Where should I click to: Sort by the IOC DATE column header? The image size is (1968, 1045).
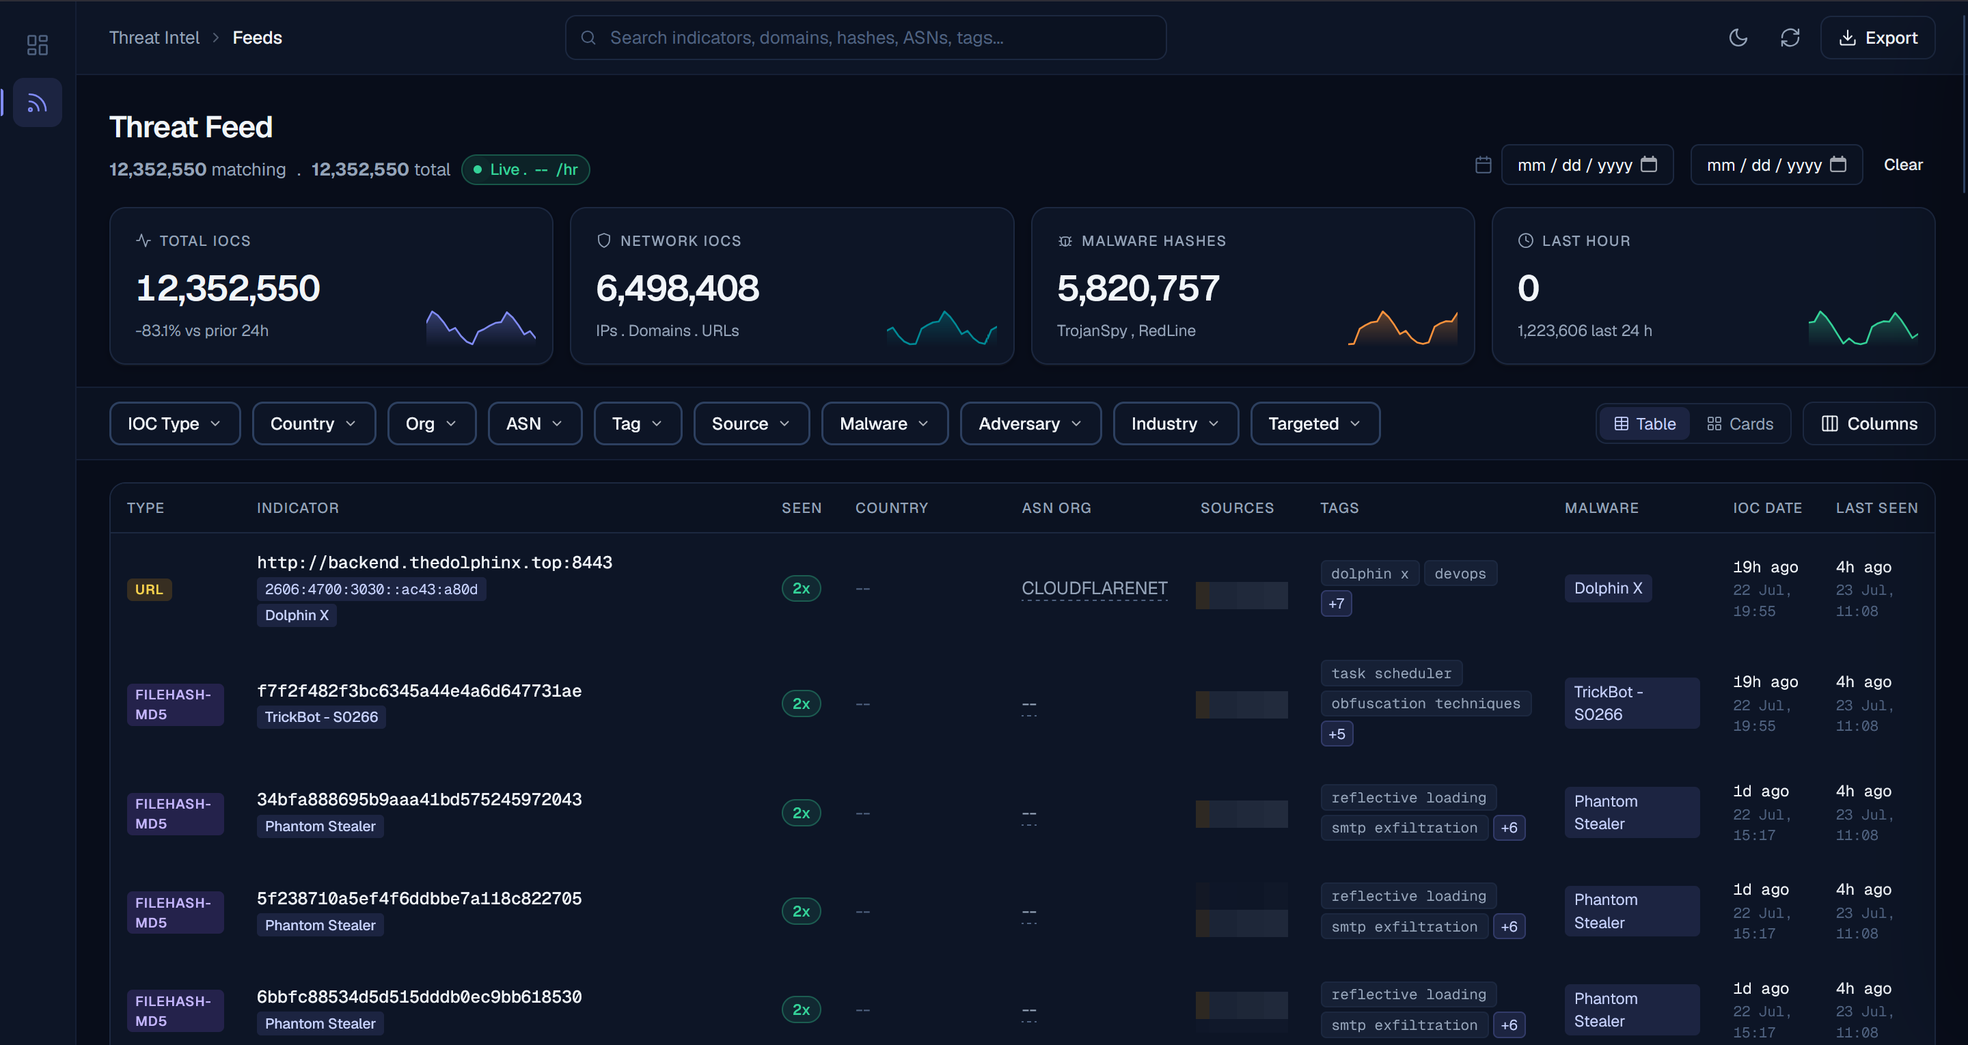1767,508
